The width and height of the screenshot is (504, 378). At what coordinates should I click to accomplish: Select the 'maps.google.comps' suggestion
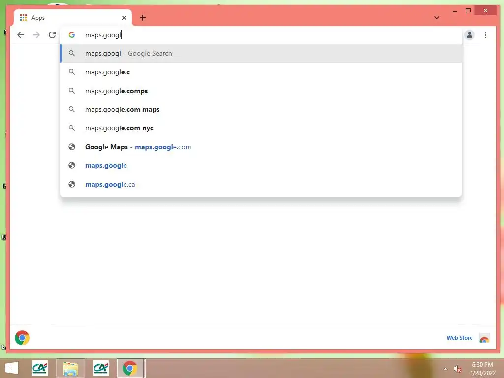261,91
